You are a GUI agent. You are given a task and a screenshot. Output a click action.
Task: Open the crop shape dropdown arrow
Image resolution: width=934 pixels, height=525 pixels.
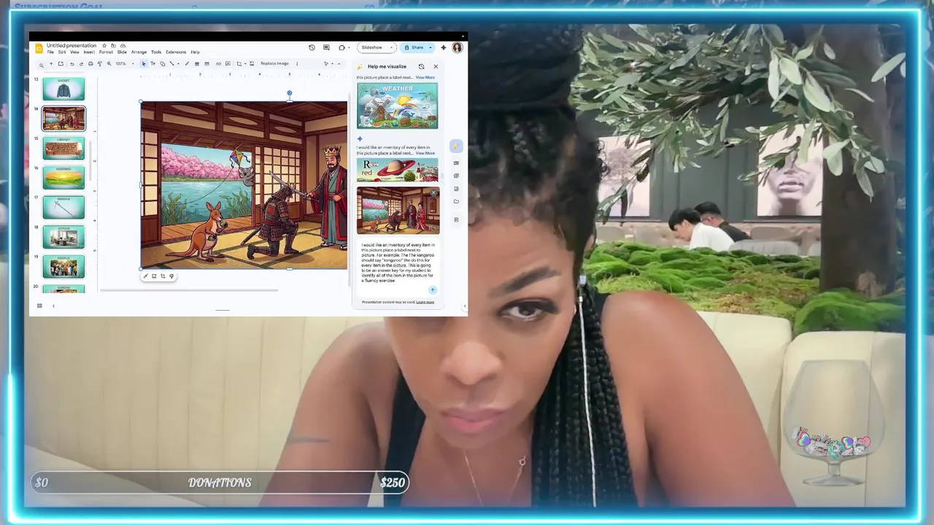tap(245, 63)
